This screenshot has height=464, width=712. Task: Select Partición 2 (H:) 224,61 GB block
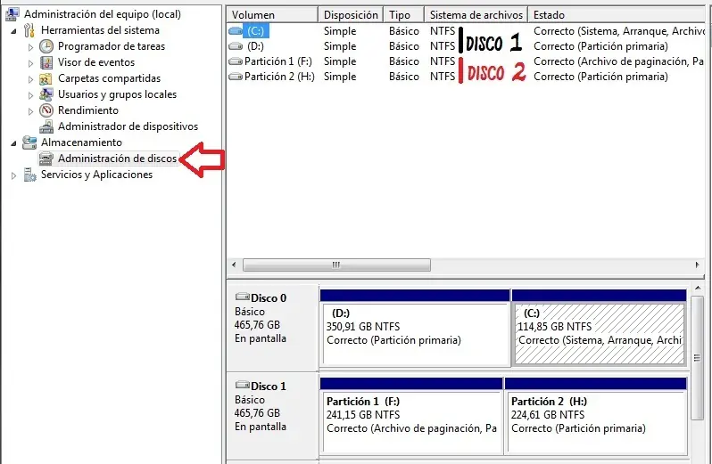(x=596, y=421)
